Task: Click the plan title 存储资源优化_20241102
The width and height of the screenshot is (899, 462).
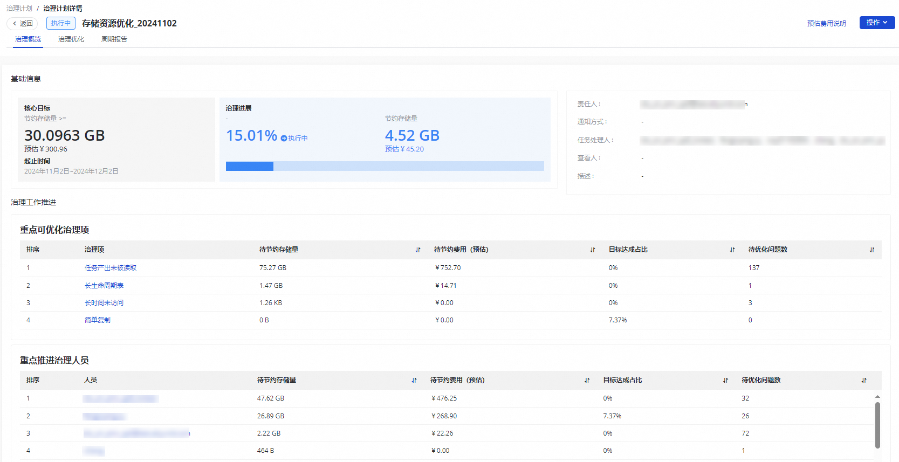Action: [129, 24]
